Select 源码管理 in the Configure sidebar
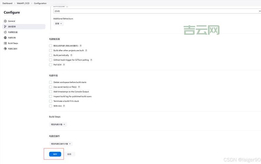261x164 pixels. [24, 27]
